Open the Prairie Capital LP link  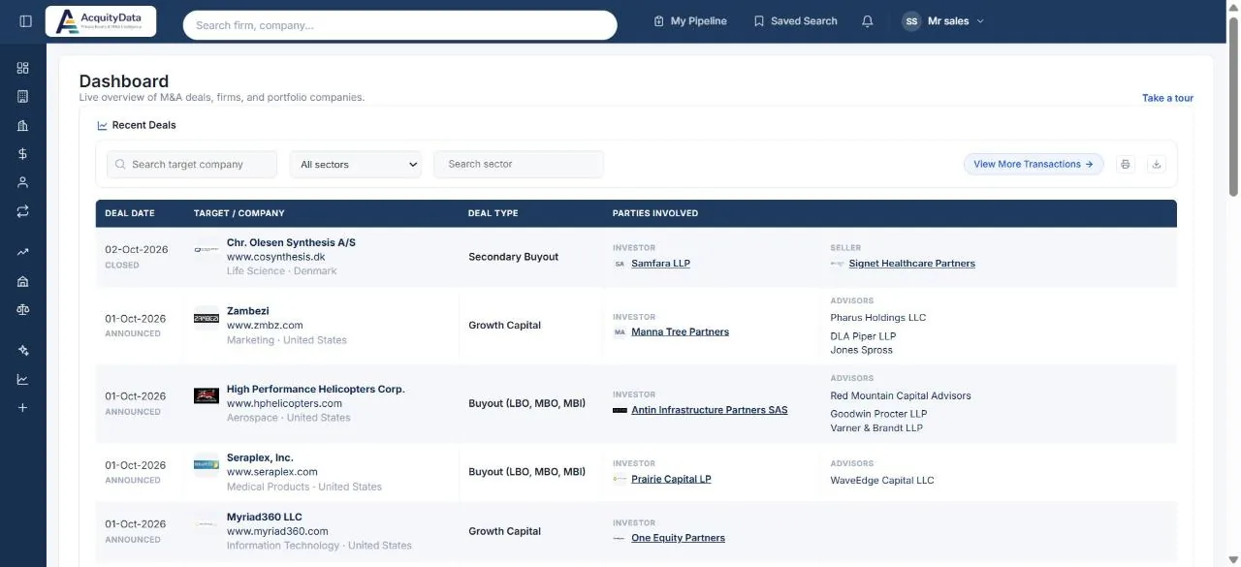coord(671,479)
